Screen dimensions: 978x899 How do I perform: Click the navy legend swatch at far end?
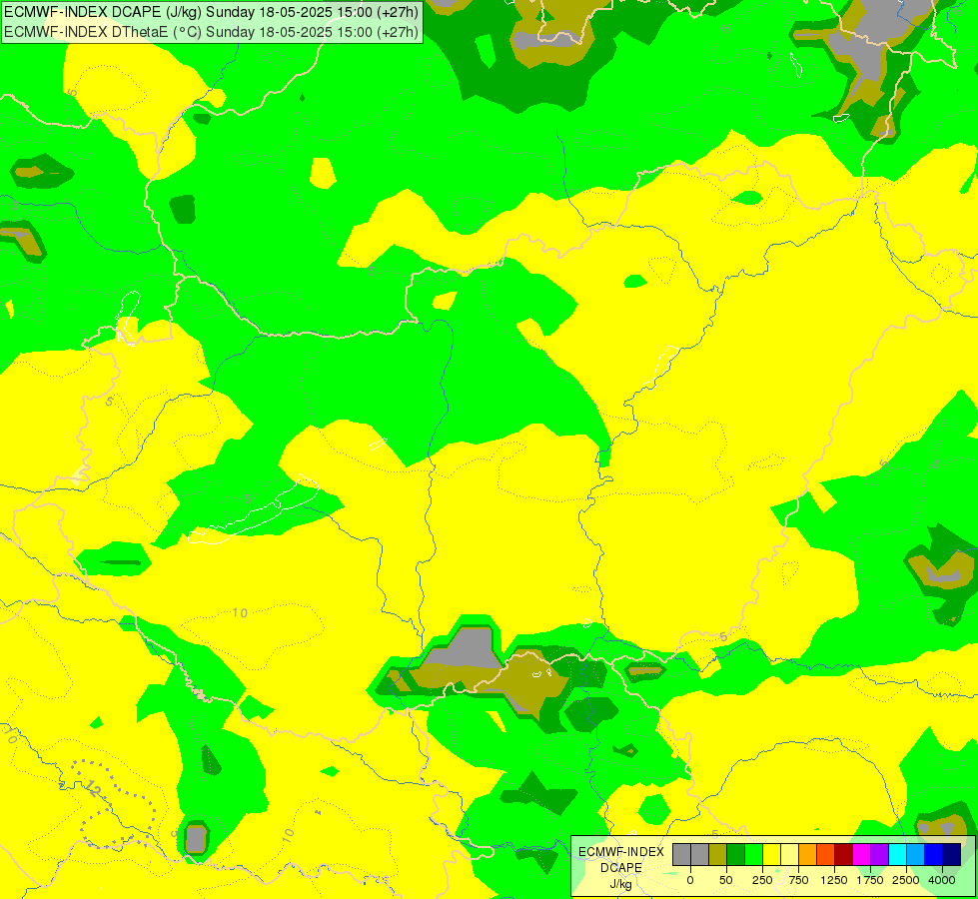click(x=952, y=855)
